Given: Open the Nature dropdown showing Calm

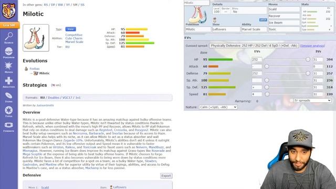Looking at the screenshot, I should click(218, 107).
